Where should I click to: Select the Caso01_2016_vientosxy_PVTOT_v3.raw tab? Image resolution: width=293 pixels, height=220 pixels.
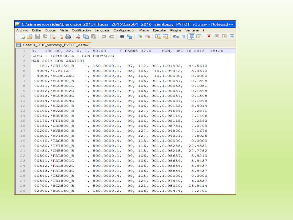click(x=53, y=45)
